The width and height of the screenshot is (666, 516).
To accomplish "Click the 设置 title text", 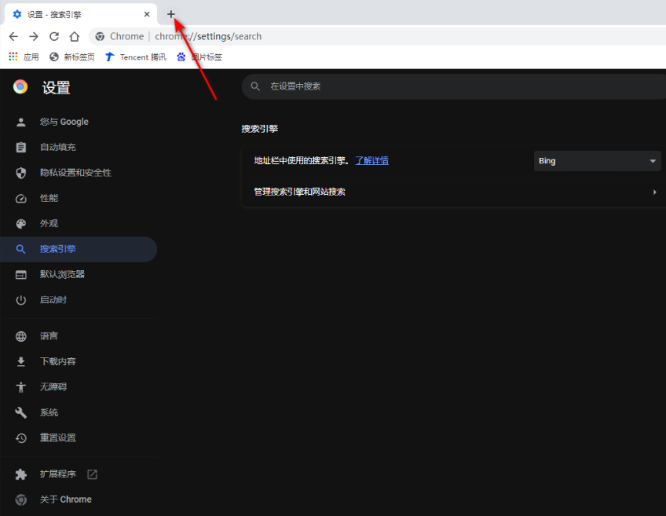I will 56,87.
